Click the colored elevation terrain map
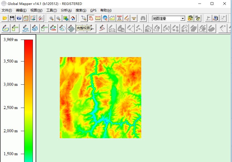Image resolution: width=232 pixels, height=162 pixels. pos(100,98)
